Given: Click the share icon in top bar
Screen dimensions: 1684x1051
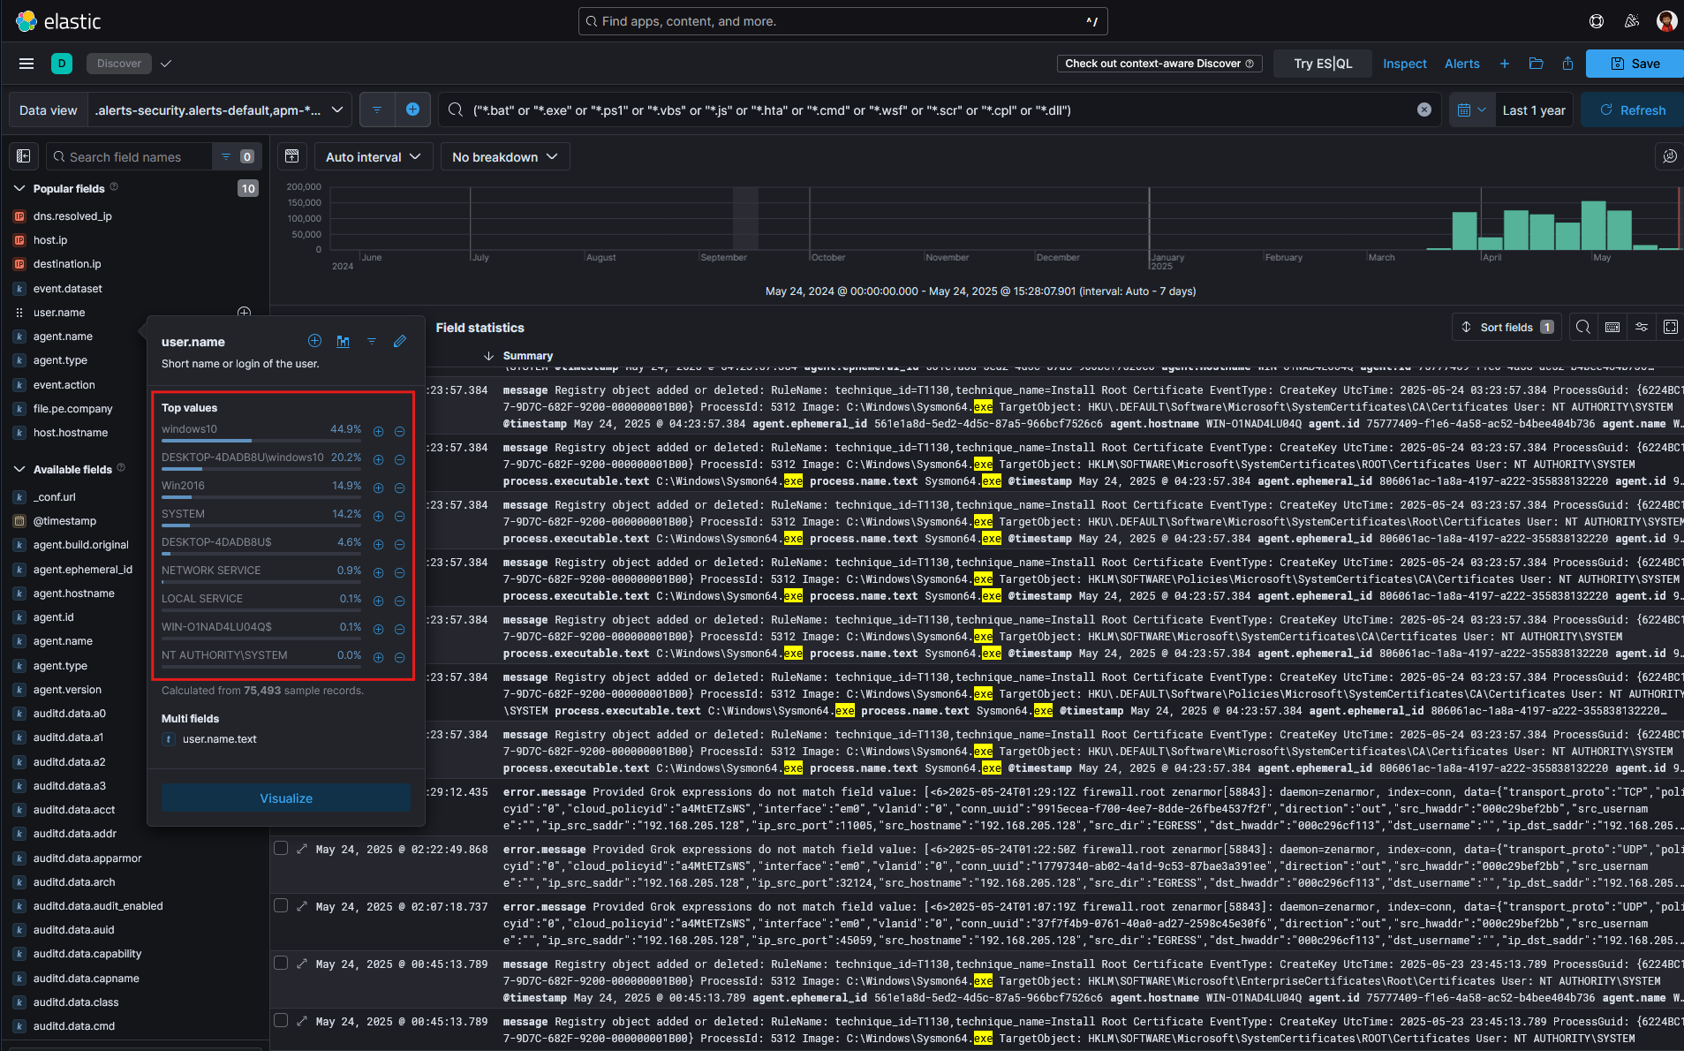Looking at the screenshot, I should point(1567,64).
